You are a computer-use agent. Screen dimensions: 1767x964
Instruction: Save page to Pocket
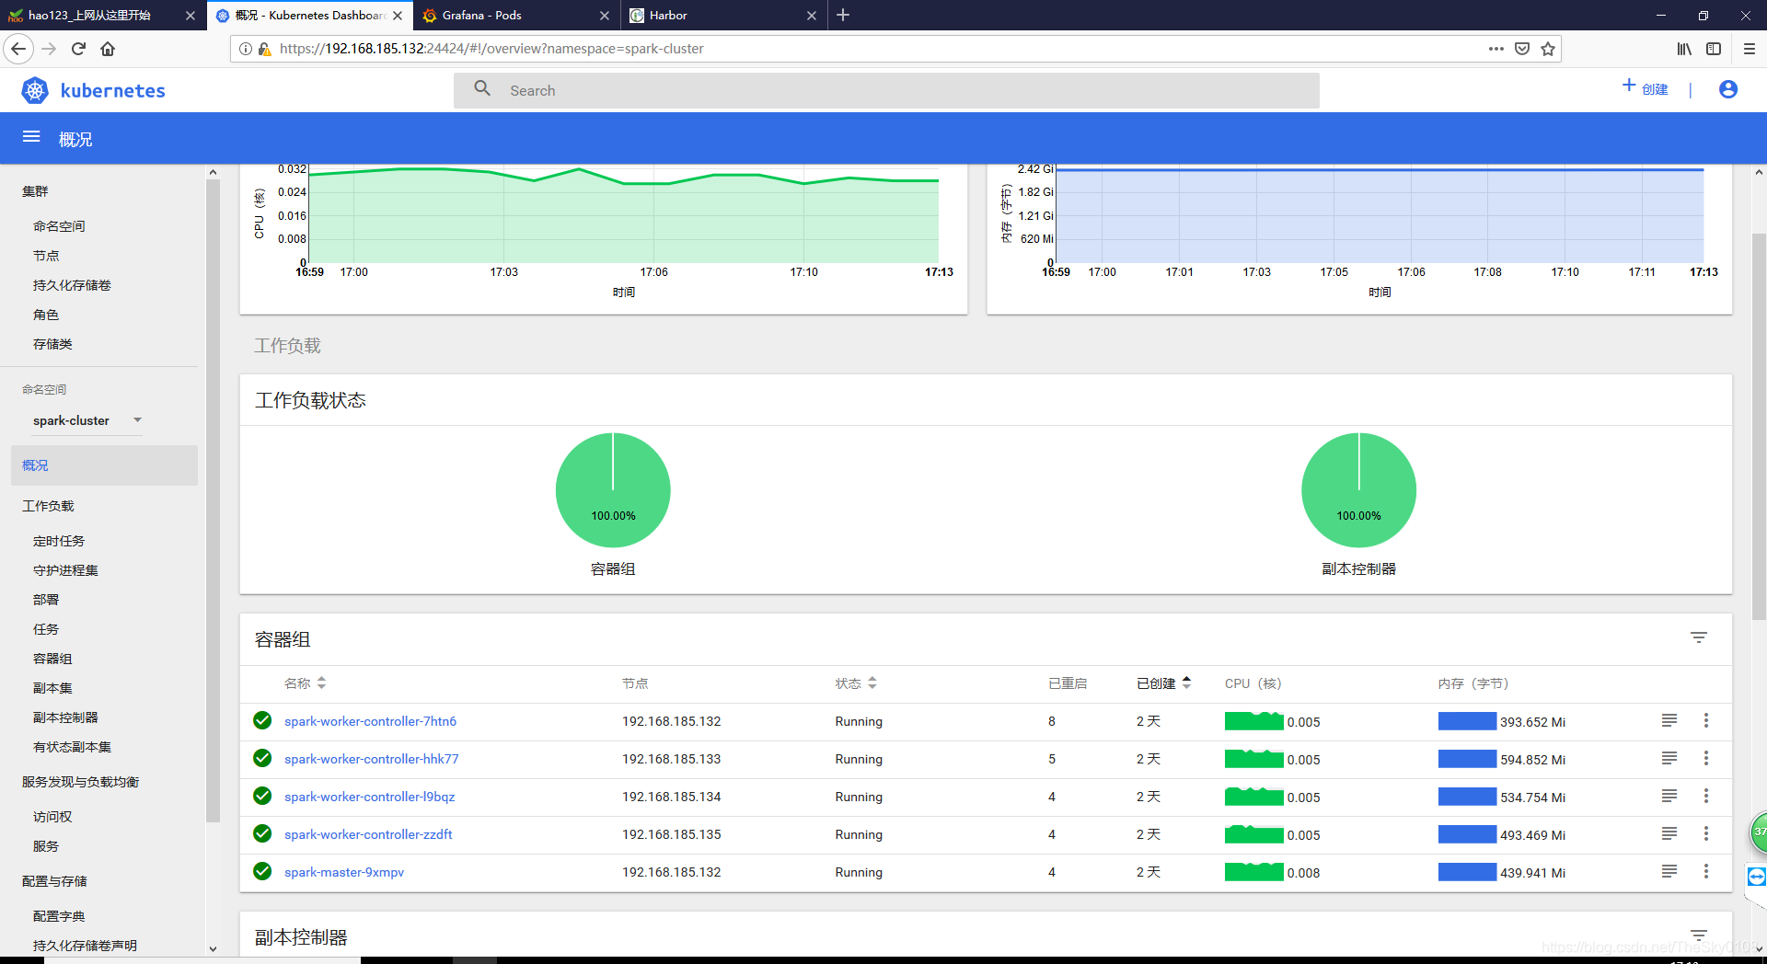point(1522,49)
